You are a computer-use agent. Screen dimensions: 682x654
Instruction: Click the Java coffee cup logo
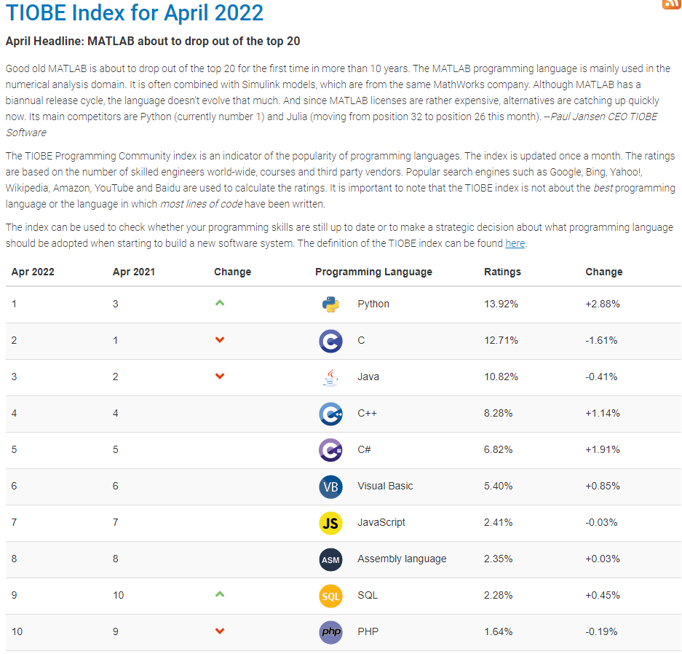(330, 377)
